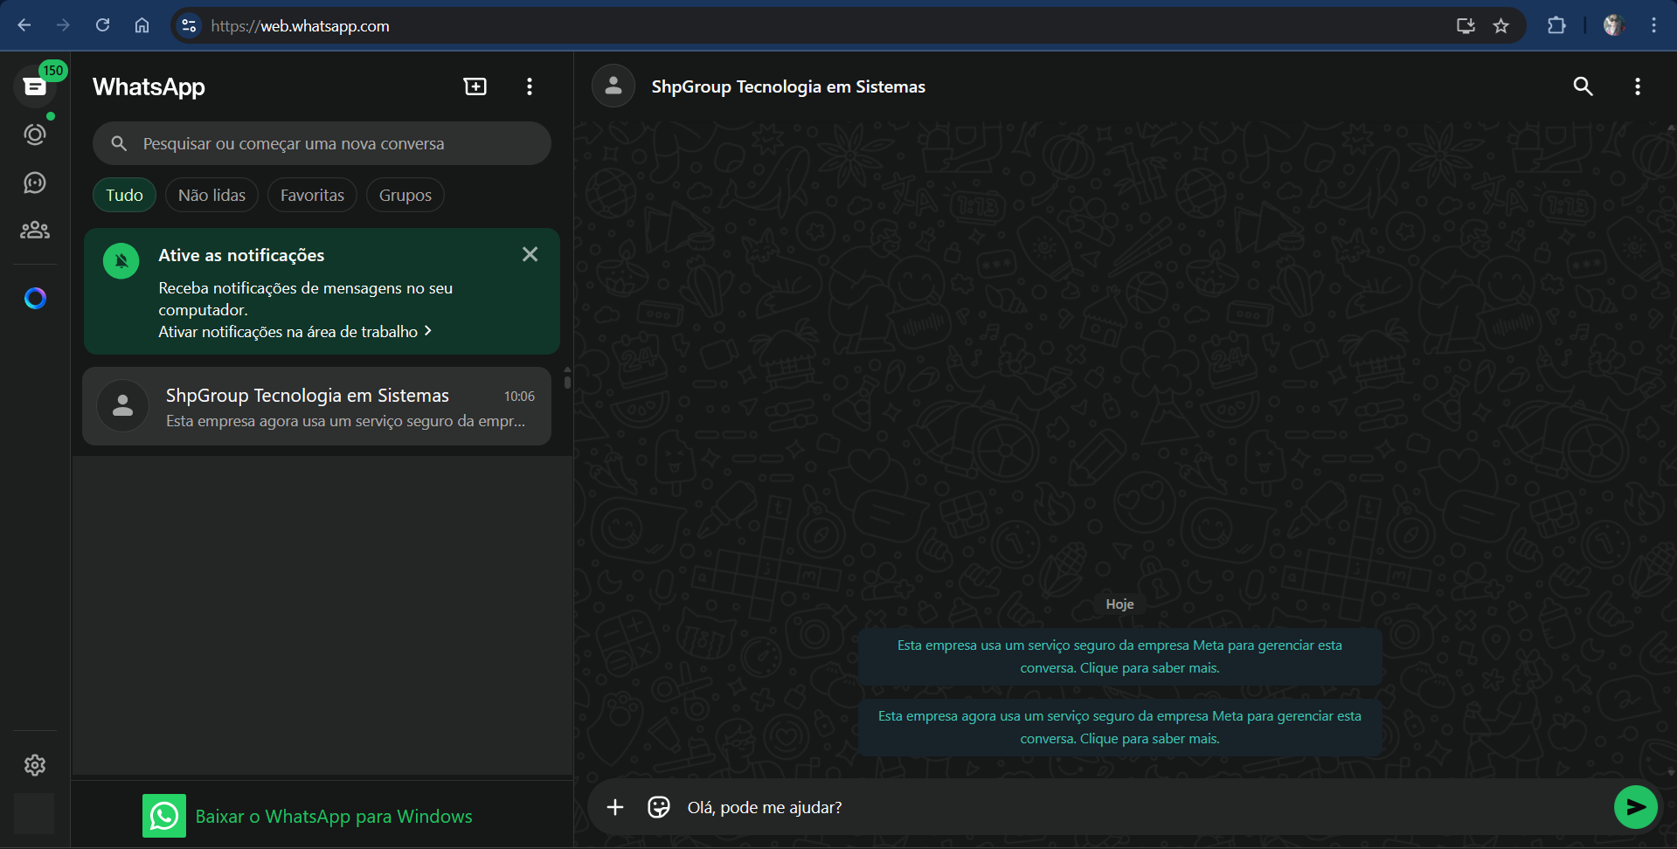Open conversation options three-dot menu

pyautogui.click(x=1637, y=86)
